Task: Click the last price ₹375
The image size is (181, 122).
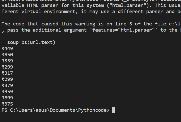Action: click(7, 104)
